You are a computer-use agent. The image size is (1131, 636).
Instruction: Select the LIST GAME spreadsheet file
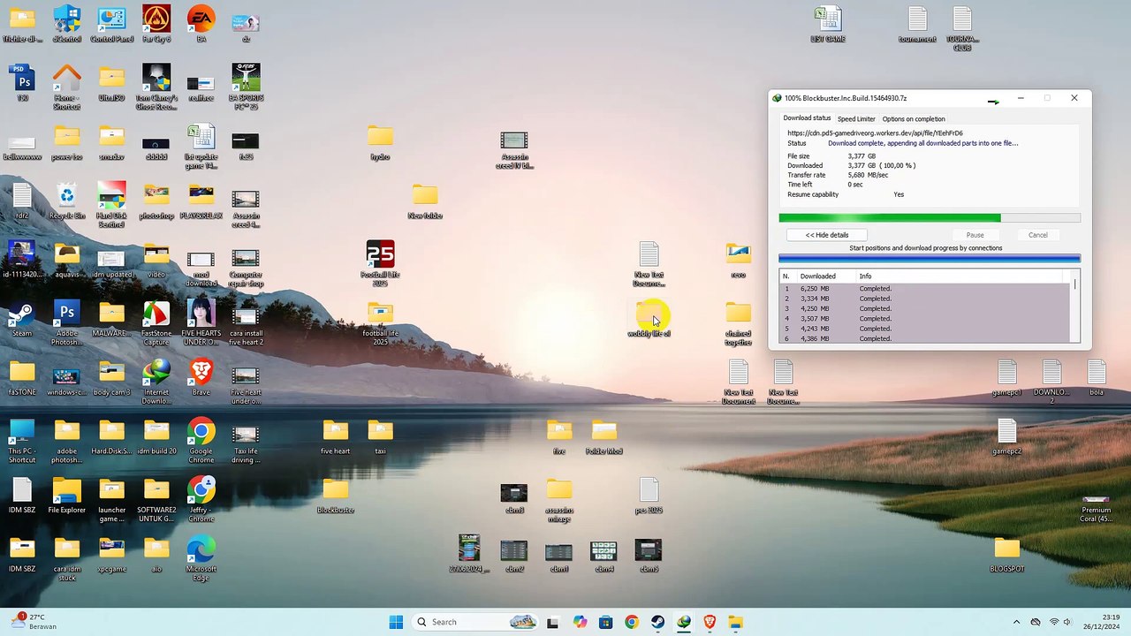pyautogui.click(x=828, y=24)
